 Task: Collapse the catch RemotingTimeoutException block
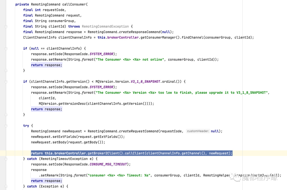pos(6,159)
